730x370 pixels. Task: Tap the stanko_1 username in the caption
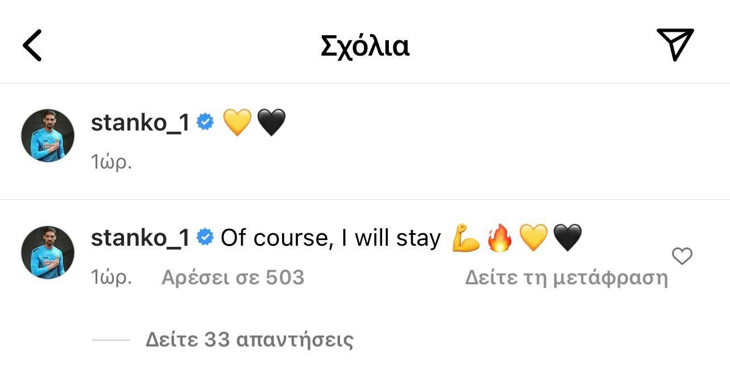pyautogui.click(x=140, y=123)
